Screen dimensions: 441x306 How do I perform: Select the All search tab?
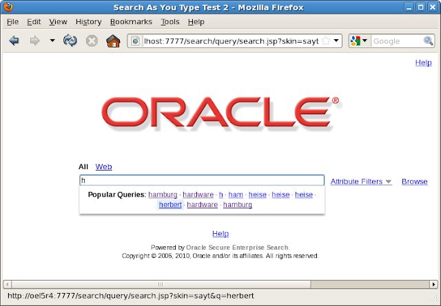83,167
